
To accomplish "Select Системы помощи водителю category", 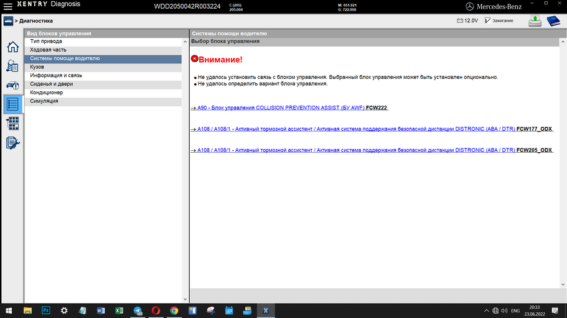I will pyautogui.click(x=103, y=58).
